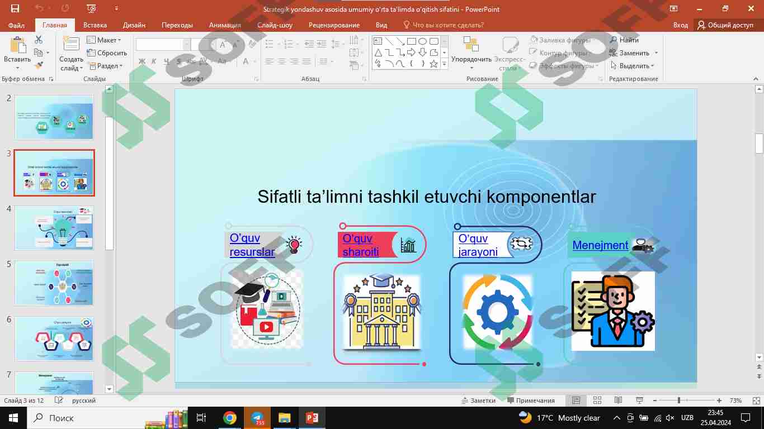This screenshot has width=764, height=429.
Task: Switch to the Дизайн tab
Action: click(134, 25)
